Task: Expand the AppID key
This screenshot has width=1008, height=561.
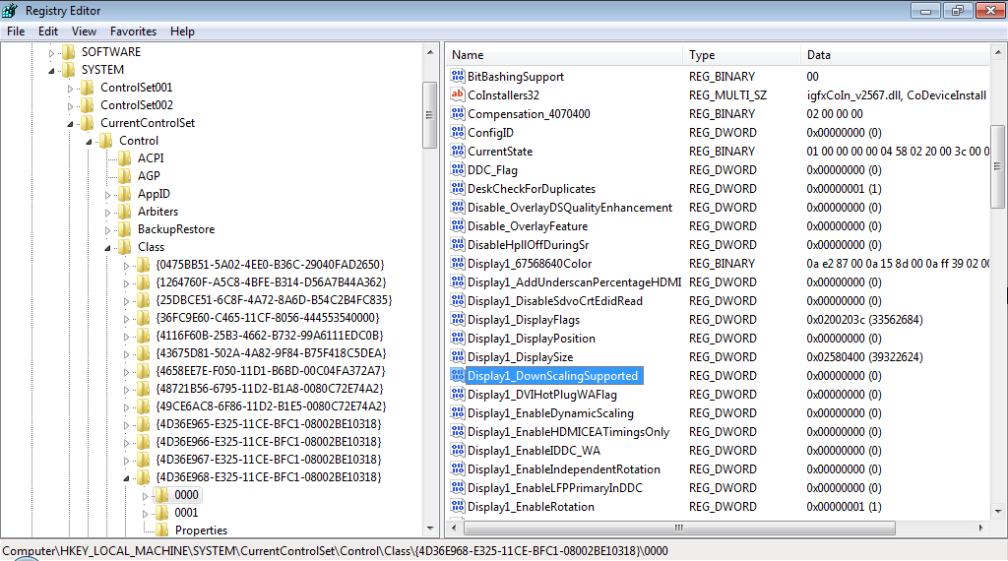Action: [107, 195]
